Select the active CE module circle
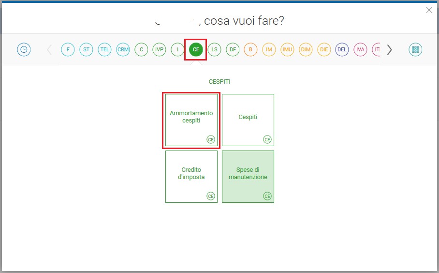This screenshot has width=439, height=273. [x=196, y=49]
